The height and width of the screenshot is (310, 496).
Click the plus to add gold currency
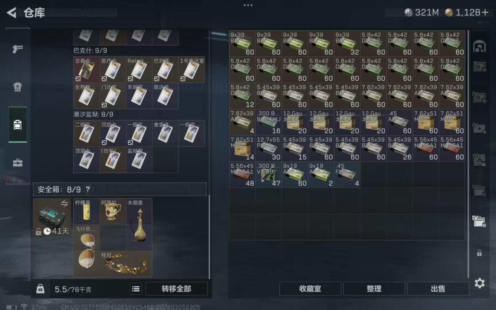coord(485,12)
